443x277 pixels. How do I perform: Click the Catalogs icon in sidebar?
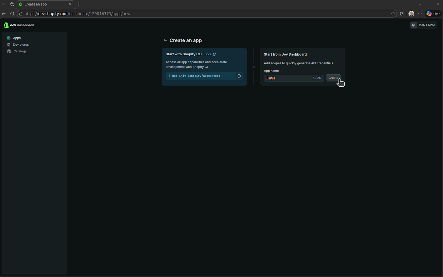tap(9, 51)
